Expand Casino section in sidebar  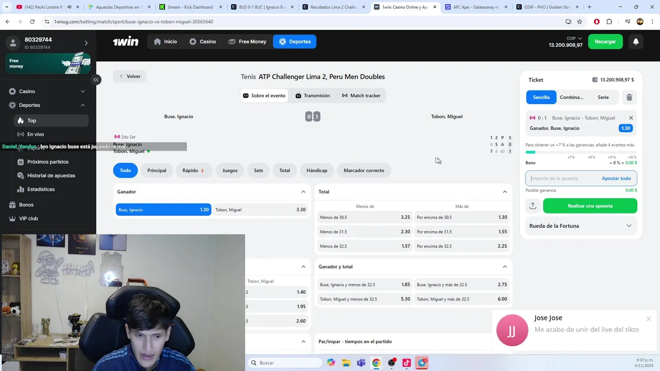(x=82, y=91)
